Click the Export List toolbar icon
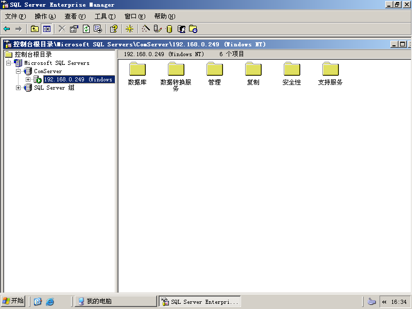Image resolution: width=412 pixels, height=309 pixels. point(98,29)
